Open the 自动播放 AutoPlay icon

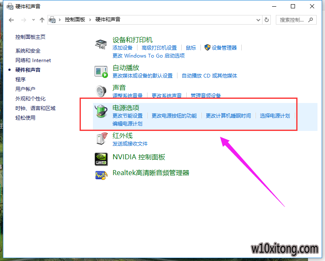tap(101, 72)
